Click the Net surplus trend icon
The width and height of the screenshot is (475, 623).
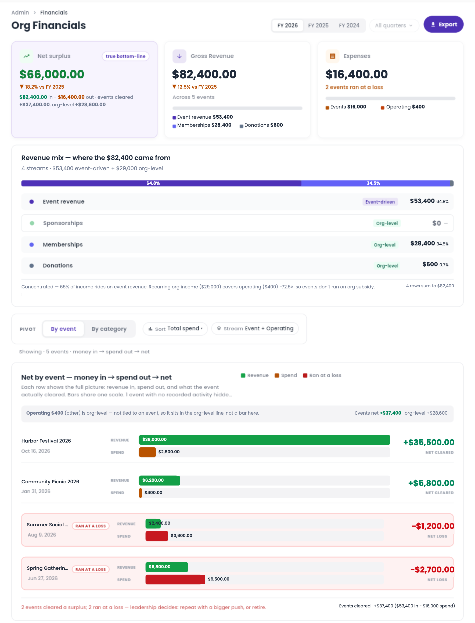pyautogui.click(x=26, y=56)
